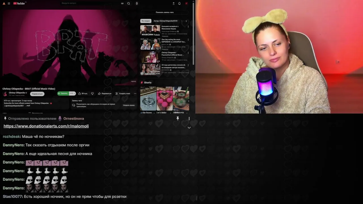Open options for 'Большое интервью' video
Image resolution: width=363 pixels, height=204 pixels.
188,27
